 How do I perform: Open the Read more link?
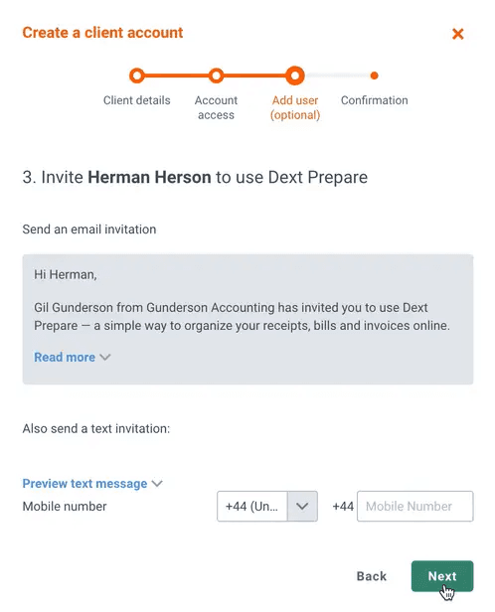[65, 357]
